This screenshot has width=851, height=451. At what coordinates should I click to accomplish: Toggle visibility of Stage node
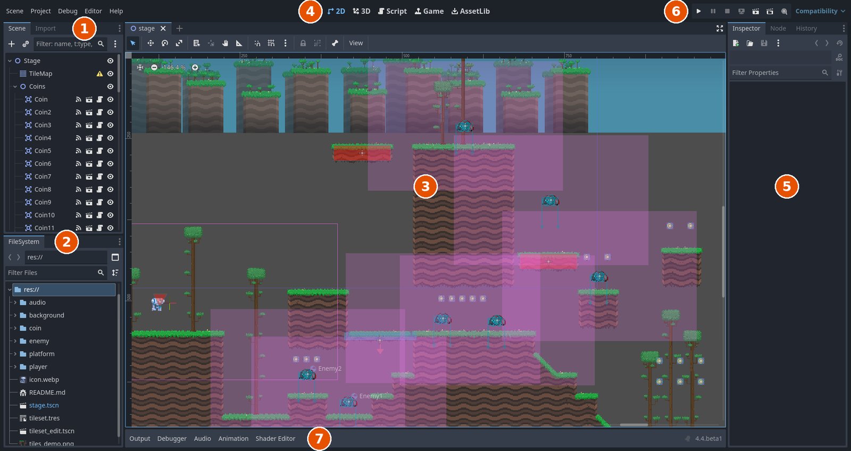[110, 61]
